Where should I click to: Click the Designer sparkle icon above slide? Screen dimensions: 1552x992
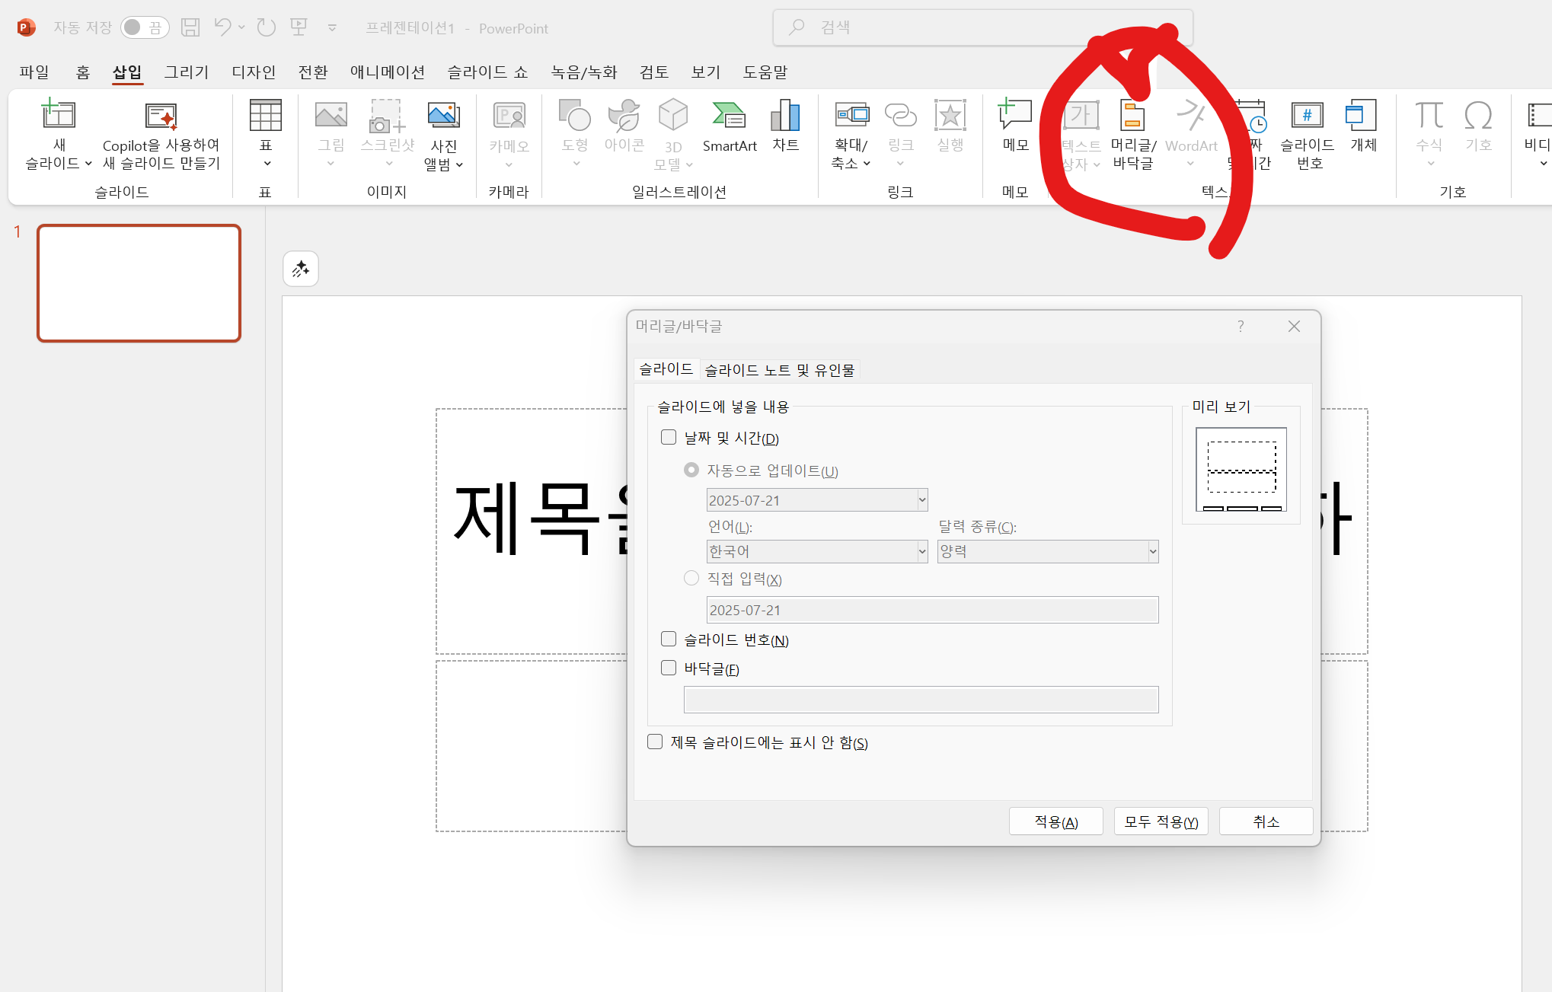click(301, 269)
